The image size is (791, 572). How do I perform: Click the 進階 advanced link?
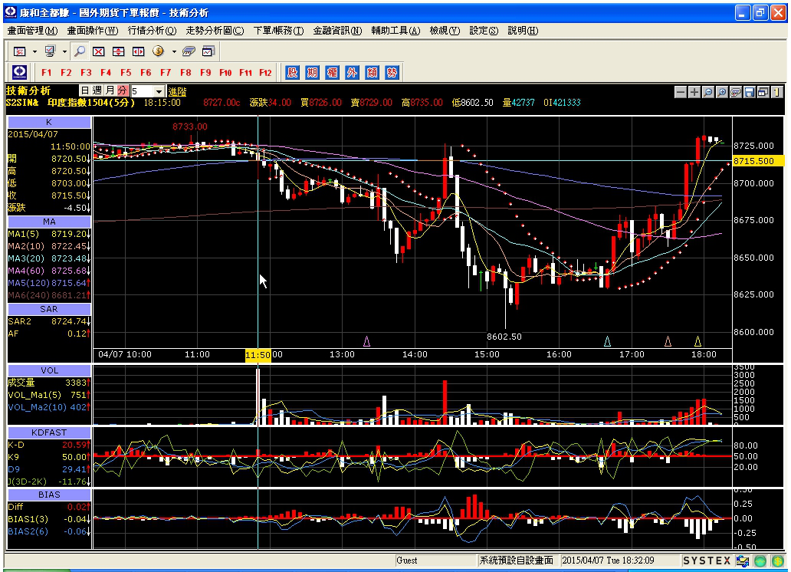177,92
